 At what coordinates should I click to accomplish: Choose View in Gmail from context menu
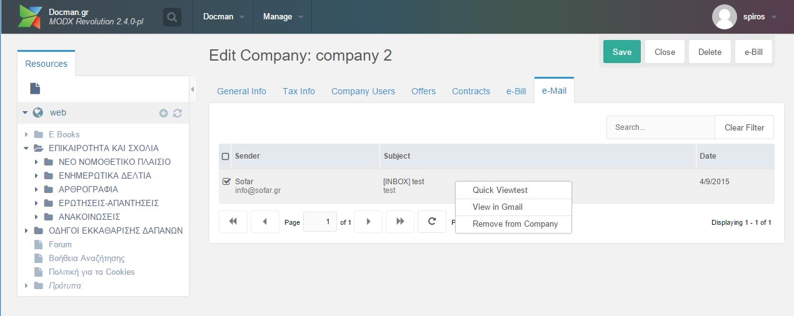(x=498, y=207)
